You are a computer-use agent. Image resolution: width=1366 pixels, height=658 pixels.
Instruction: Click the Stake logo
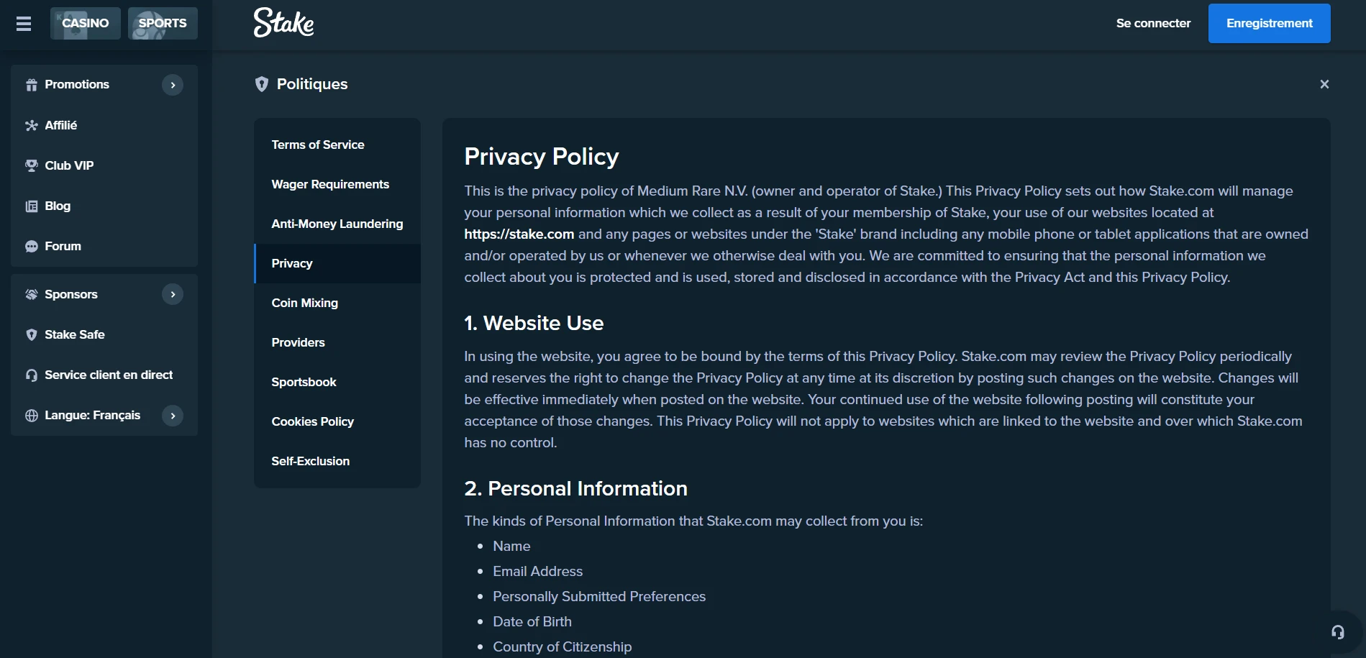pos(283,23)
